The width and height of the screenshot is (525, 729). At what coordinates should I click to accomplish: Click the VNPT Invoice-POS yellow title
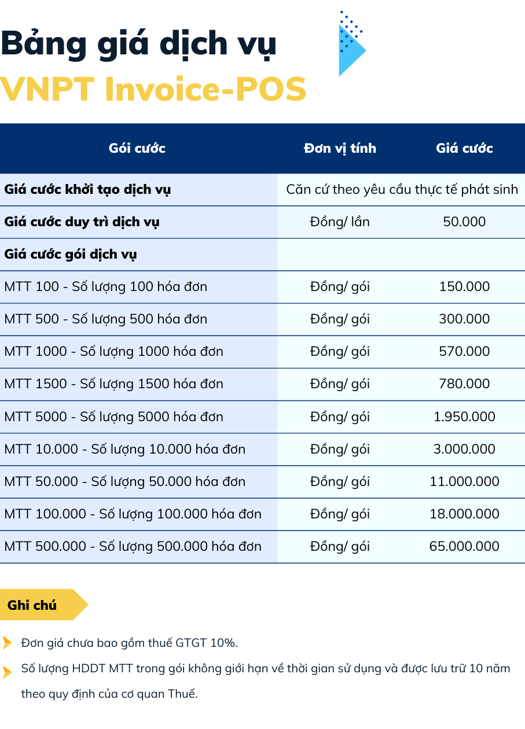tap(153, 89)
